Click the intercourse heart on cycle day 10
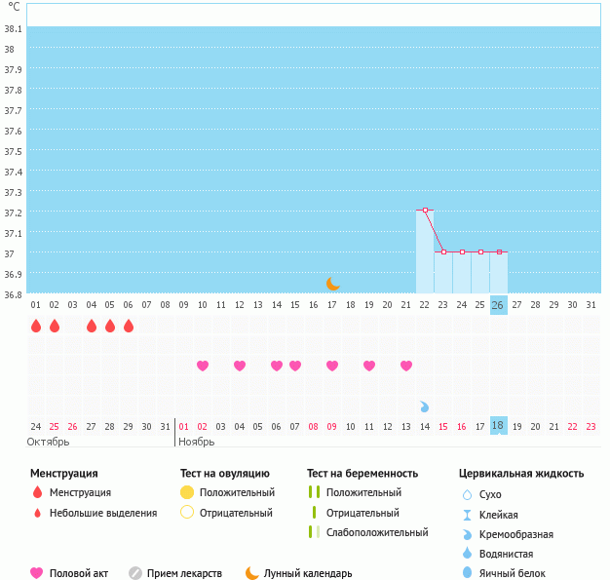This screenshot has height=580, width=610. tap(203, 366)
